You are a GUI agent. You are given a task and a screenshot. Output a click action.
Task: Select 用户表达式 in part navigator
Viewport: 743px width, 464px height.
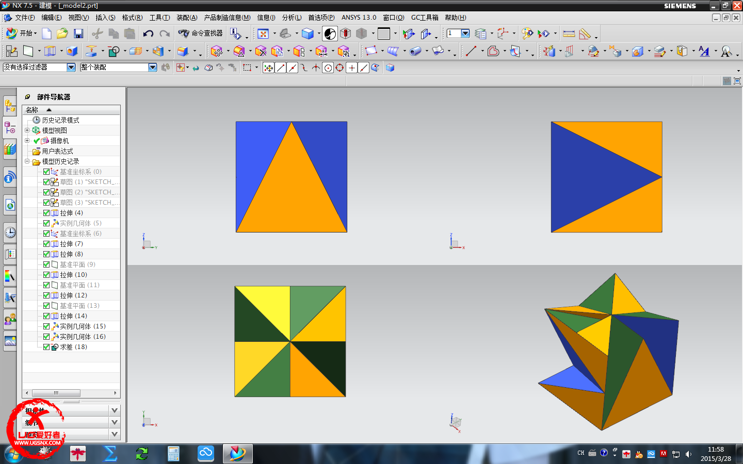pyautogui.click(x=57, y=151)
